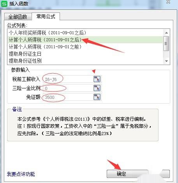Select 提取身份证生日 formula
The height and width of the screenshot is (183, 178).
[85, 54]
